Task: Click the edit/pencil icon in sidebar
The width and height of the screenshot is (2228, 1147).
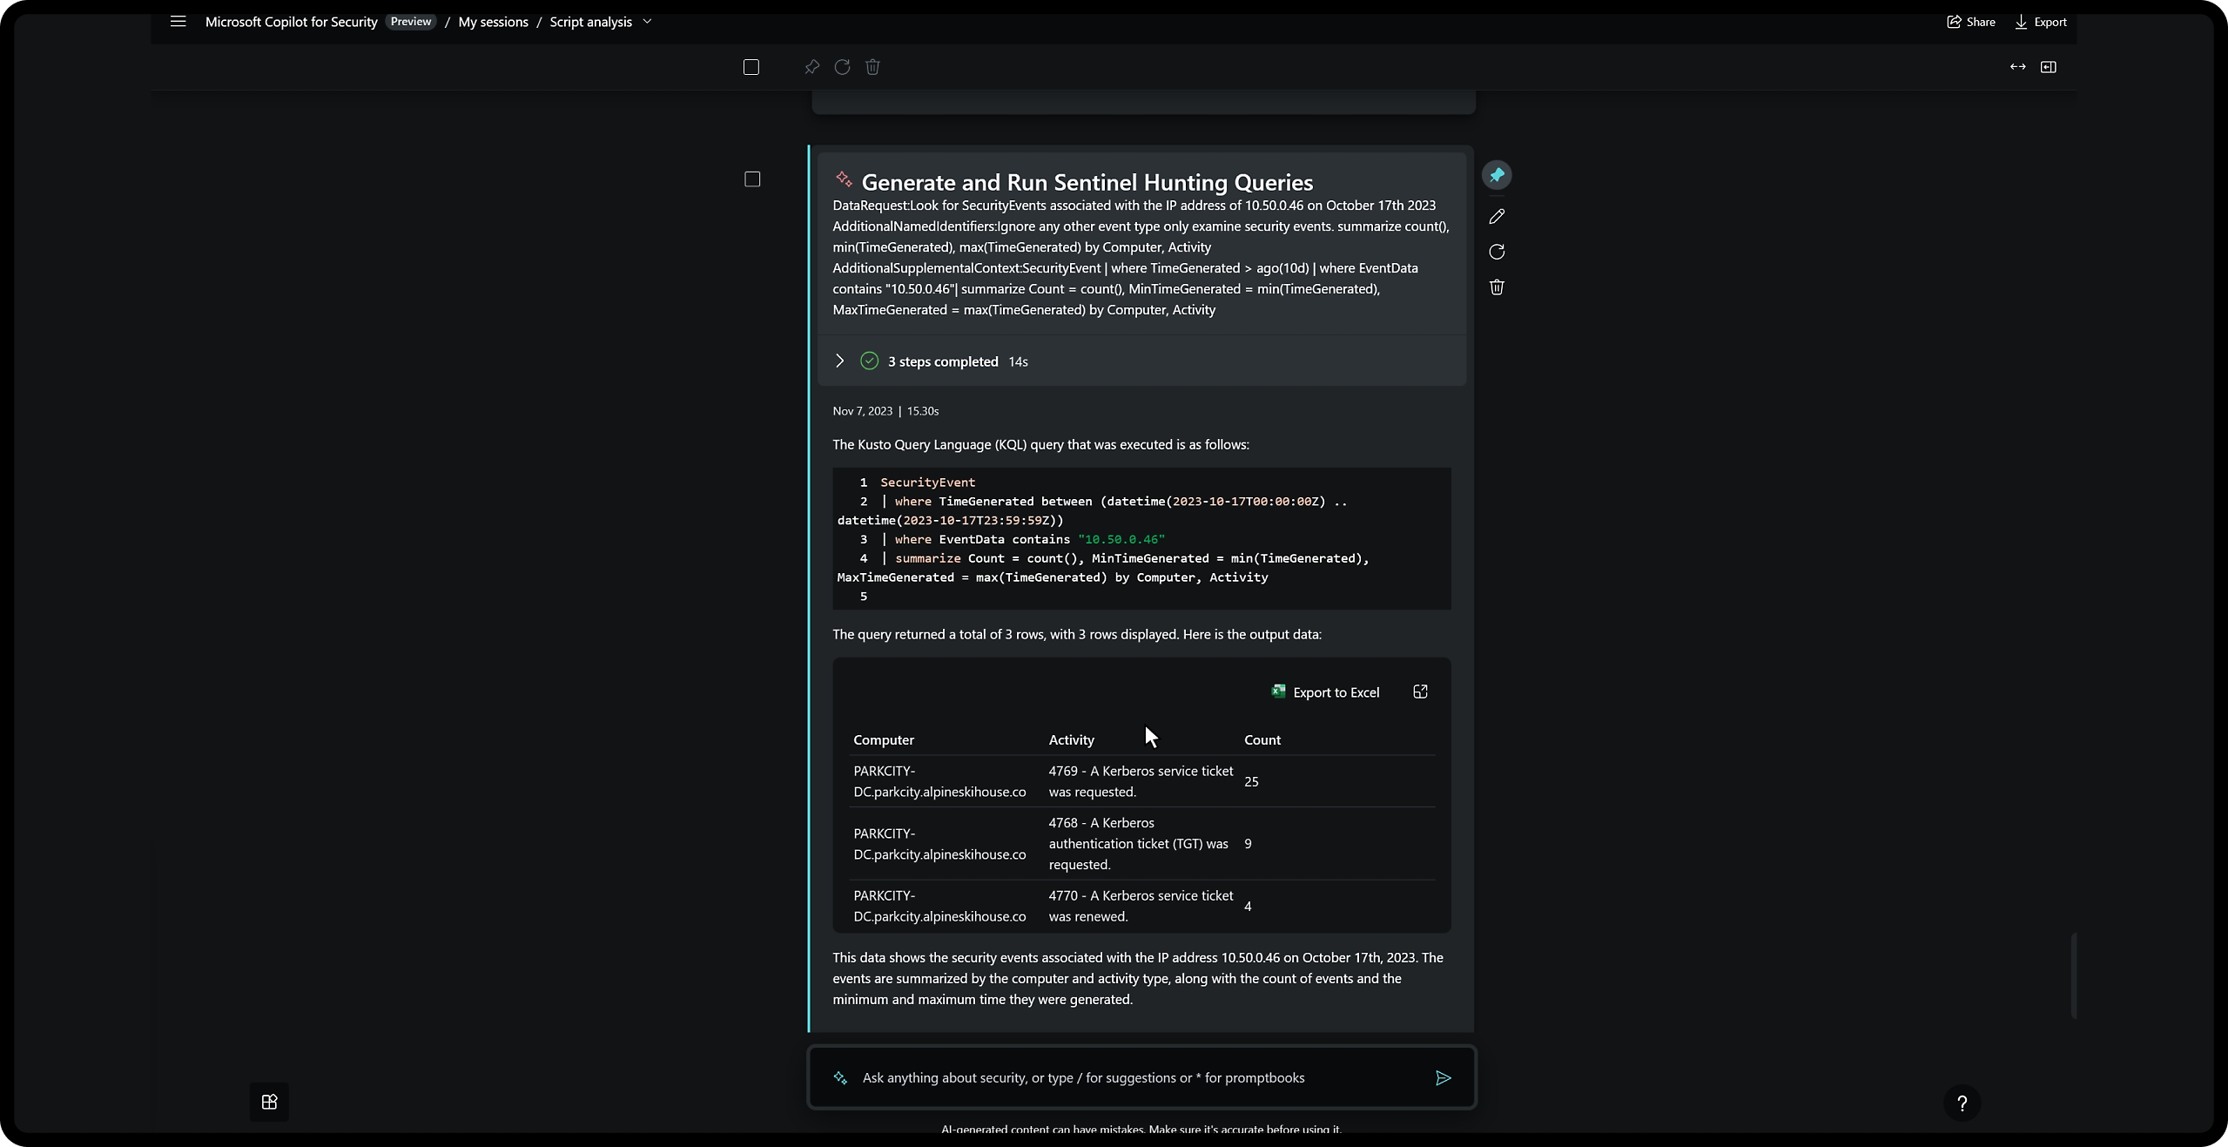Action: tap(1497, 215)
